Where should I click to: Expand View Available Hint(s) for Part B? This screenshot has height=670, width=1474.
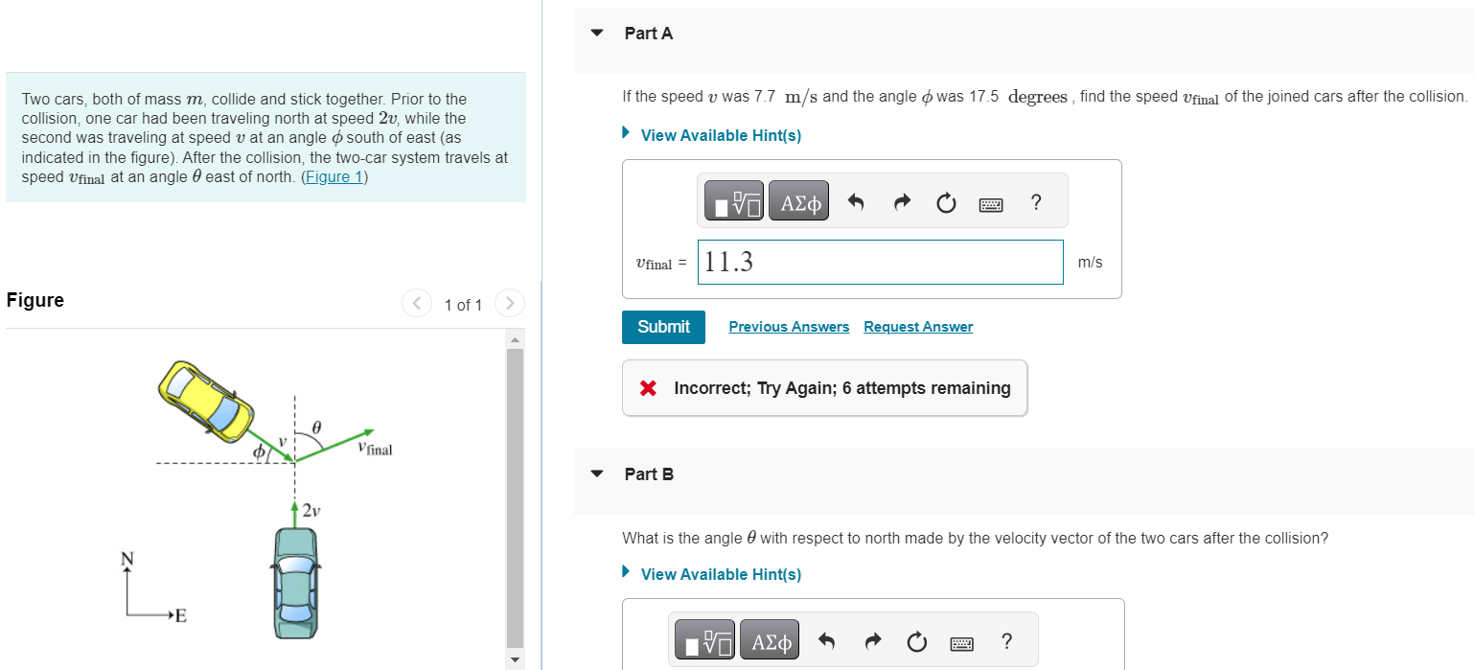click(x=722, y=574)
